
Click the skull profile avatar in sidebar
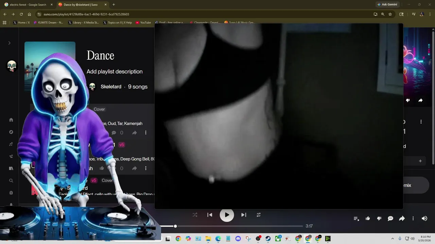12,66
